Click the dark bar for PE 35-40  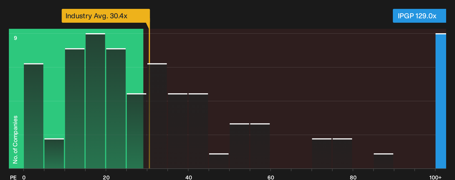click(178, 131)
